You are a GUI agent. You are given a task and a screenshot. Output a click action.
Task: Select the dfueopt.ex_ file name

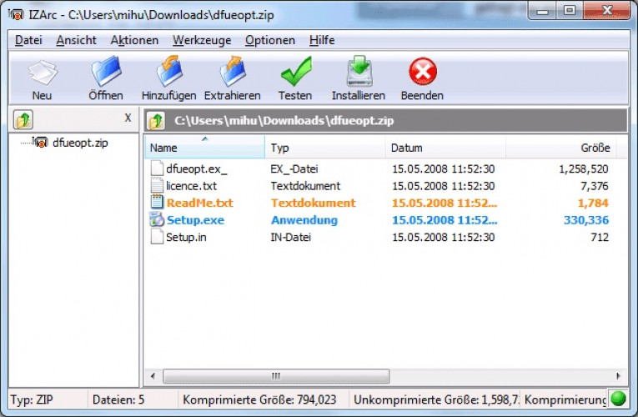click(x=197, y=168)
